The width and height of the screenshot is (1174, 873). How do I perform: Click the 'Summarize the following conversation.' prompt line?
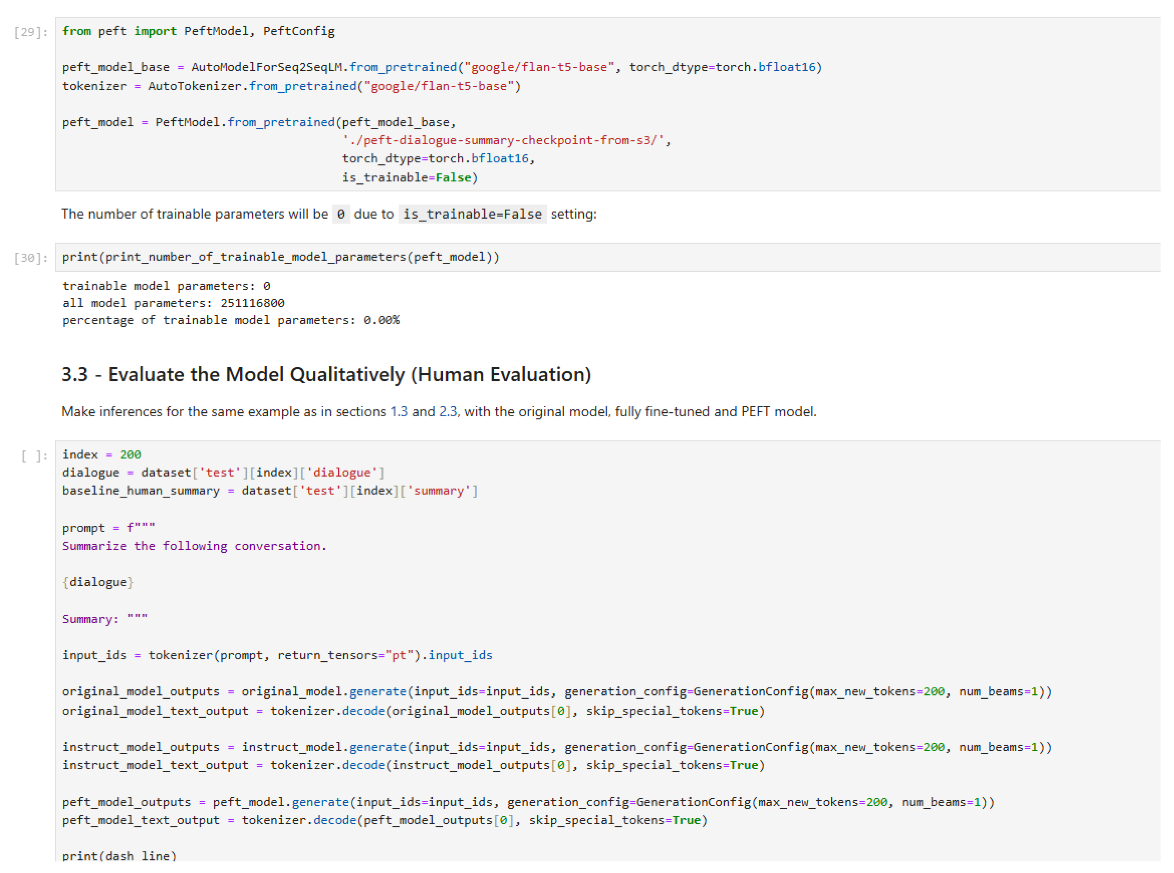(x=195, y=546)
